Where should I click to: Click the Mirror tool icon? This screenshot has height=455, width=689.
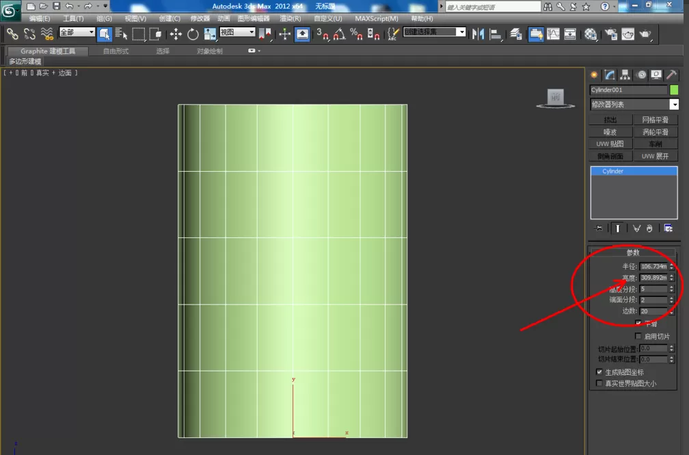click(478, 34)
